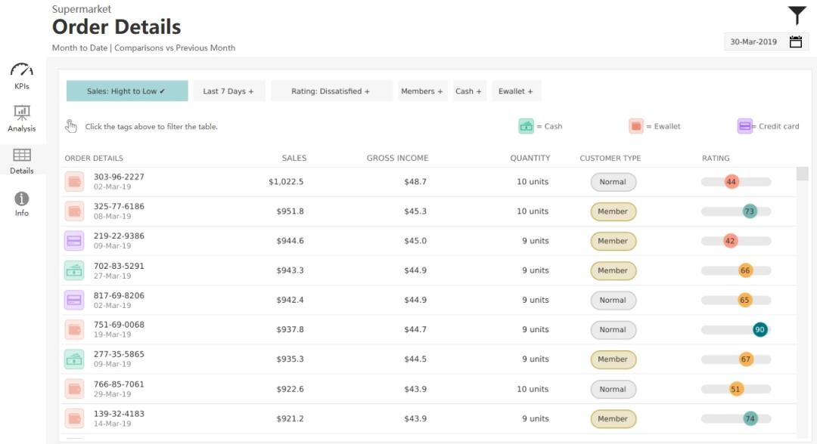This screenshot has height=444, width=817.
Task: Open the filter funnel icon
Action: (797, 15)
